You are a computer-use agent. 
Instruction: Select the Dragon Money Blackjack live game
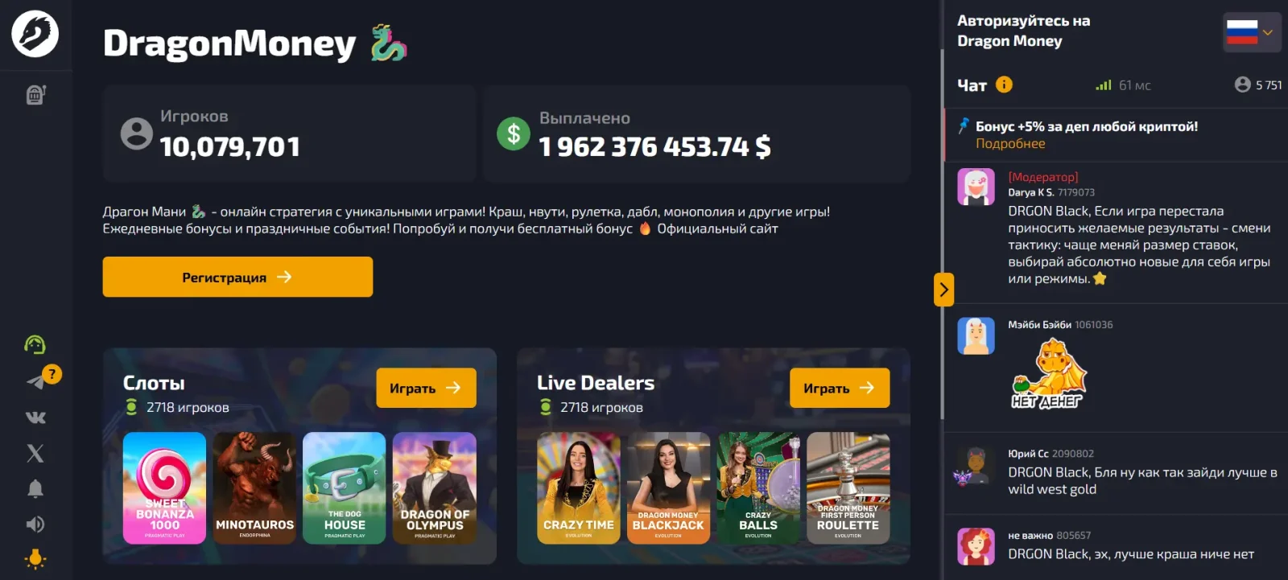coord(668,488)
